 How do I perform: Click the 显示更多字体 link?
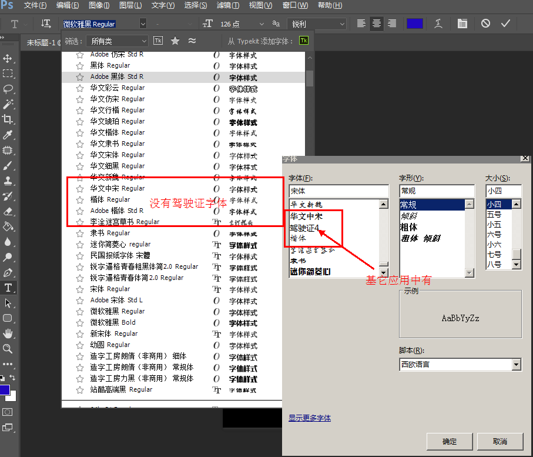310,418
